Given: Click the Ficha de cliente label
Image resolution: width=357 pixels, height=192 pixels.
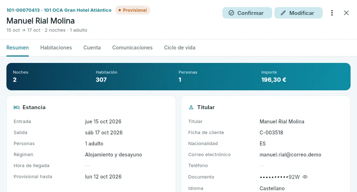Looking at the screenshot, I should tap(206, 133).
